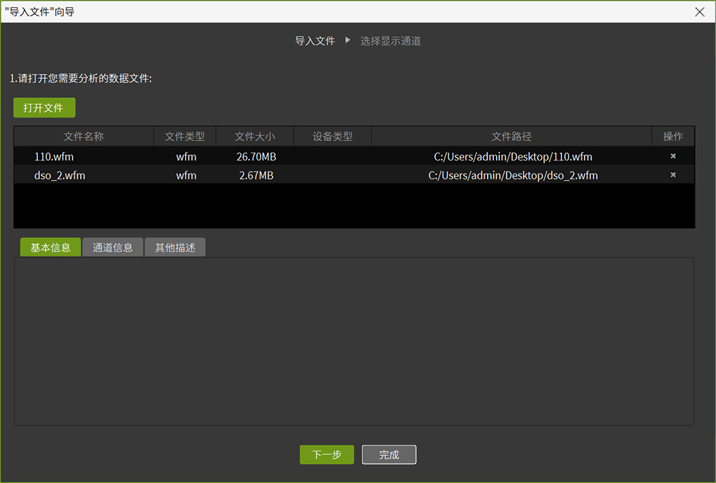Remove 110.wfm using its delete icon

tap(673, 156)
